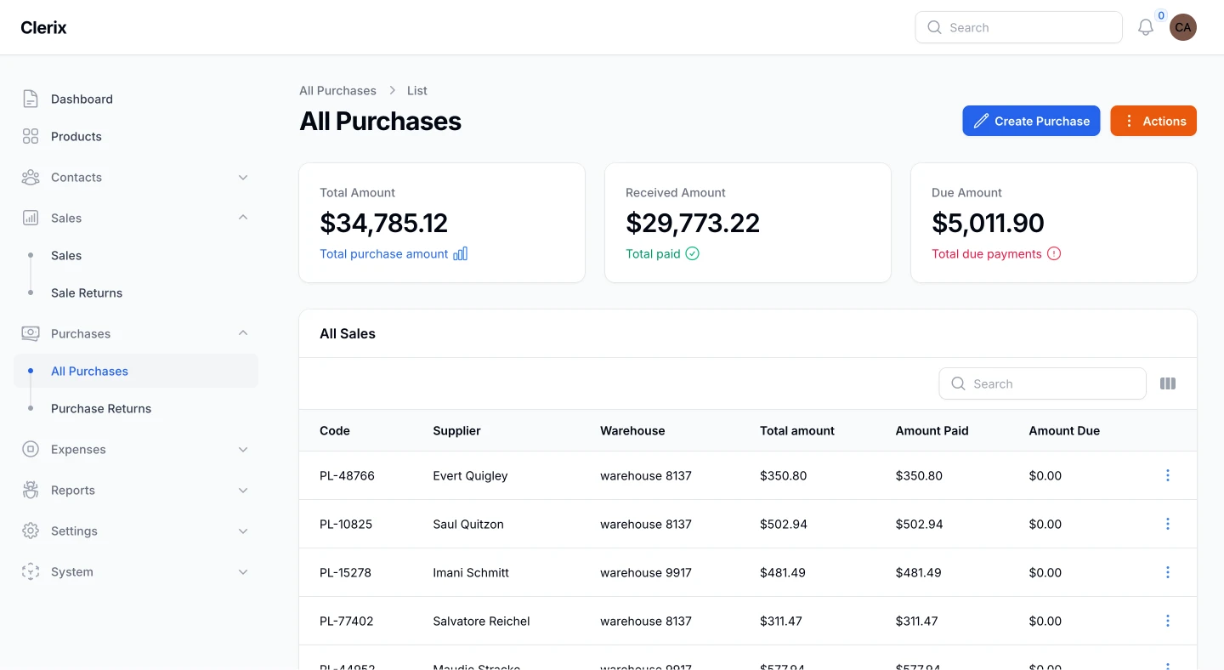Click the magnifier icon in table search
The image size is (1224, 670).
[x=958, y=383]
